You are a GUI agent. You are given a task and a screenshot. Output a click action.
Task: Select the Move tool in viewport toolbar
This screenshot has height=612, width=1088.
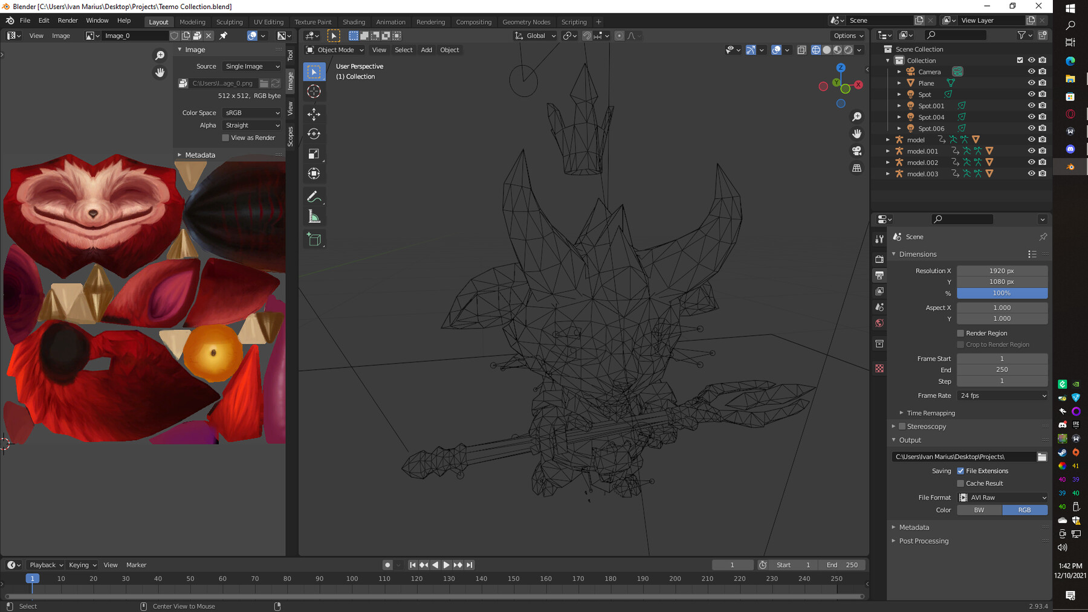(x=314, y=114)
